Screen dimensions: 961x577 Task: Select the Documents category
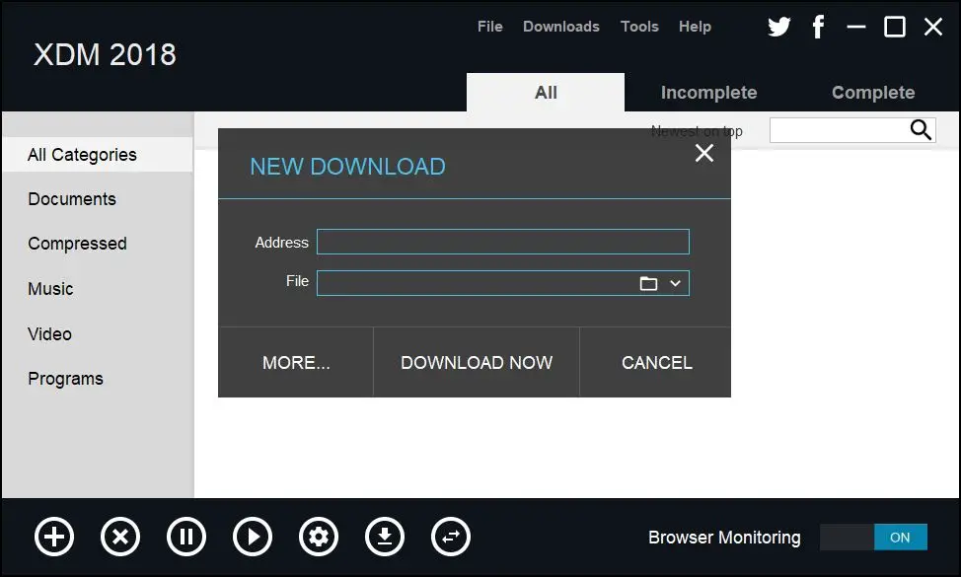pos(72,199)
